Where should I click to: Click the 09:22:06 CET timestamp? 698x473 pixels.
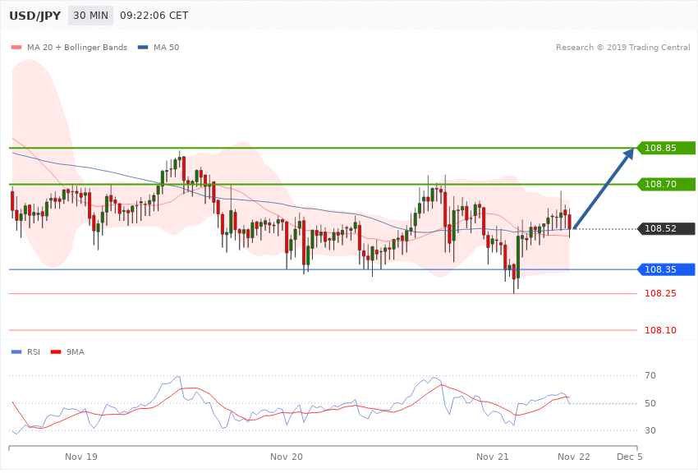coord(154,16)
